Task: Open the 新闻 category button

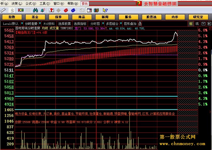Action: coord(105,17)
